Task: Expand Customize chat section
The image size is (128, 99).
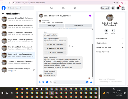Action: click(x=110, y=39)
